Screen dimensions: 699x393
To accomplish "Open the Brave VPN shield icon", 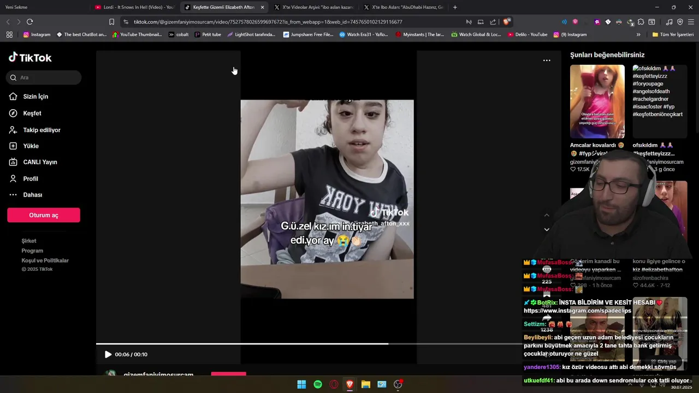I will coord(680,22).
